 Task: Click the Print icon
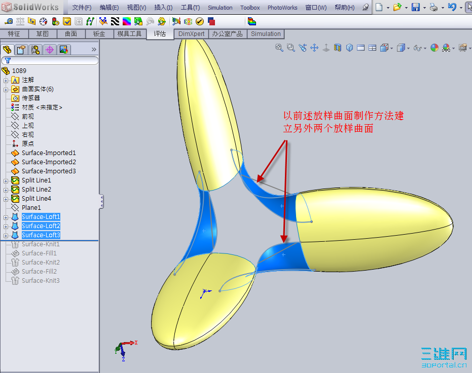click(434, 7)
